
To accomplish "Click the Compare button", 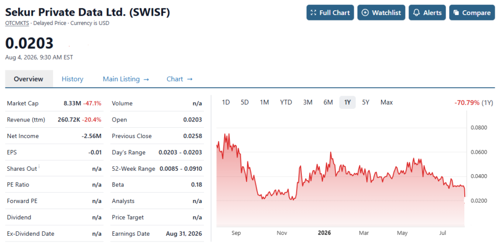I will 472,13.
